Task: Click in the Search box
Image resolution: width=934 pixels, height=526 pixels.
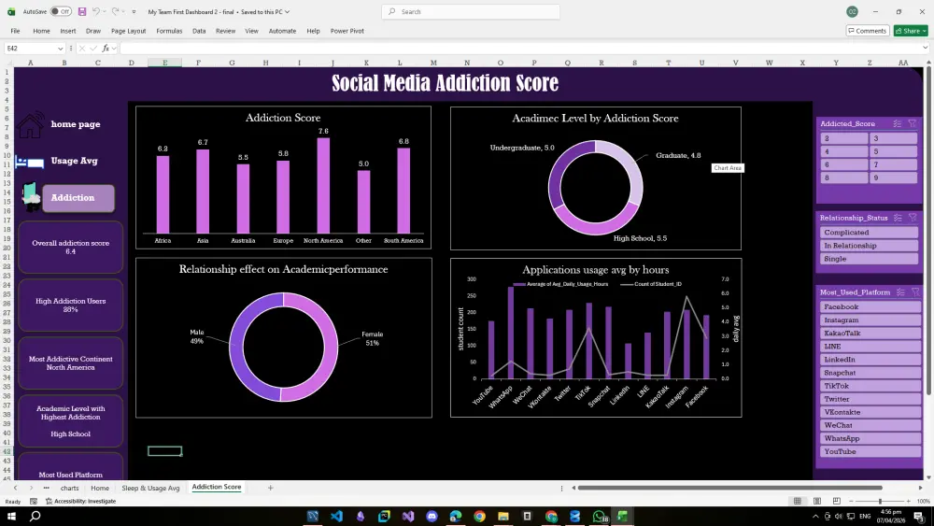Action: point(471,11)
